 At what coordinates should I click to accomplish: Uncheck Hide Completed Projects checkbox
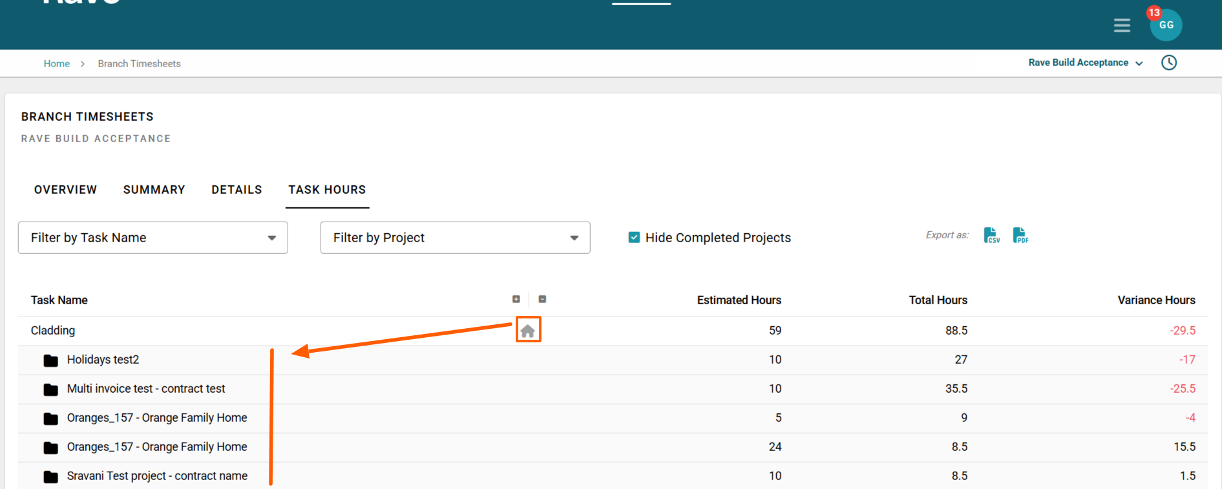[634, 238]
